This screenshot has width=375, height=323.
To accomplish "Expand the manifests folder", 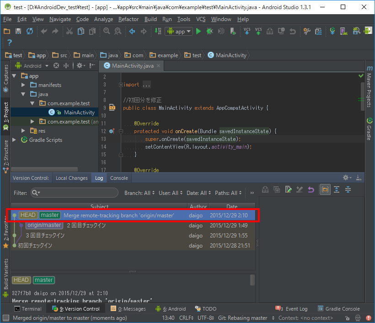I will click(23, 85).
